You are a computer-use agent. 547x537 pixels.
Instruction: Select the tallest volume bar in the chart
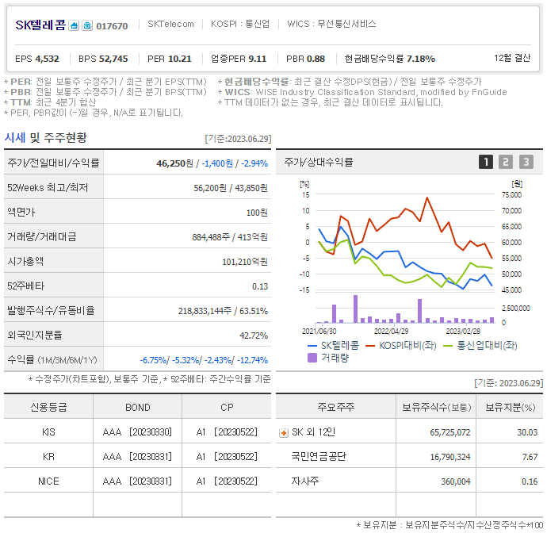point(355,309)
